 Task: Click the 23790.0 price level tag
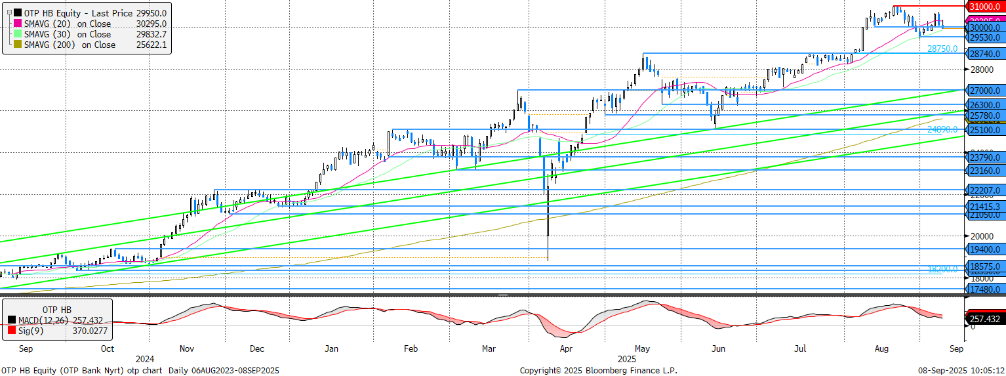tap(984, 157)
